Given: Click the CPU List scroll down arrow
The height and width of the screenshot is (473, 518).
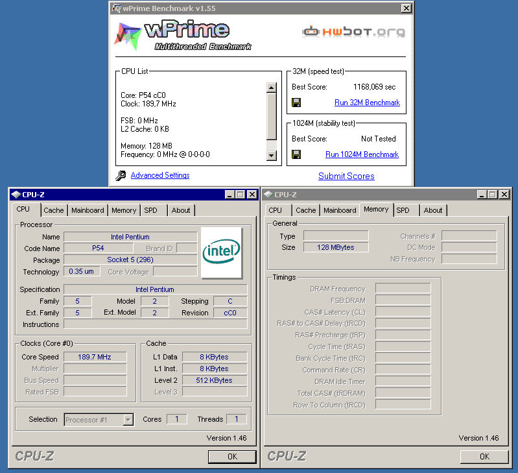Looking at the screenshot, I should click(271, 155).
